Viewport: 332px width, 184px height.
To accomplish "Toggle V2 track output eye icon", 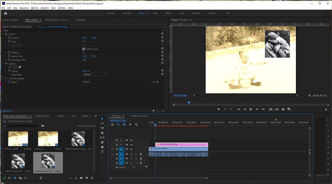I will [131, 145].
